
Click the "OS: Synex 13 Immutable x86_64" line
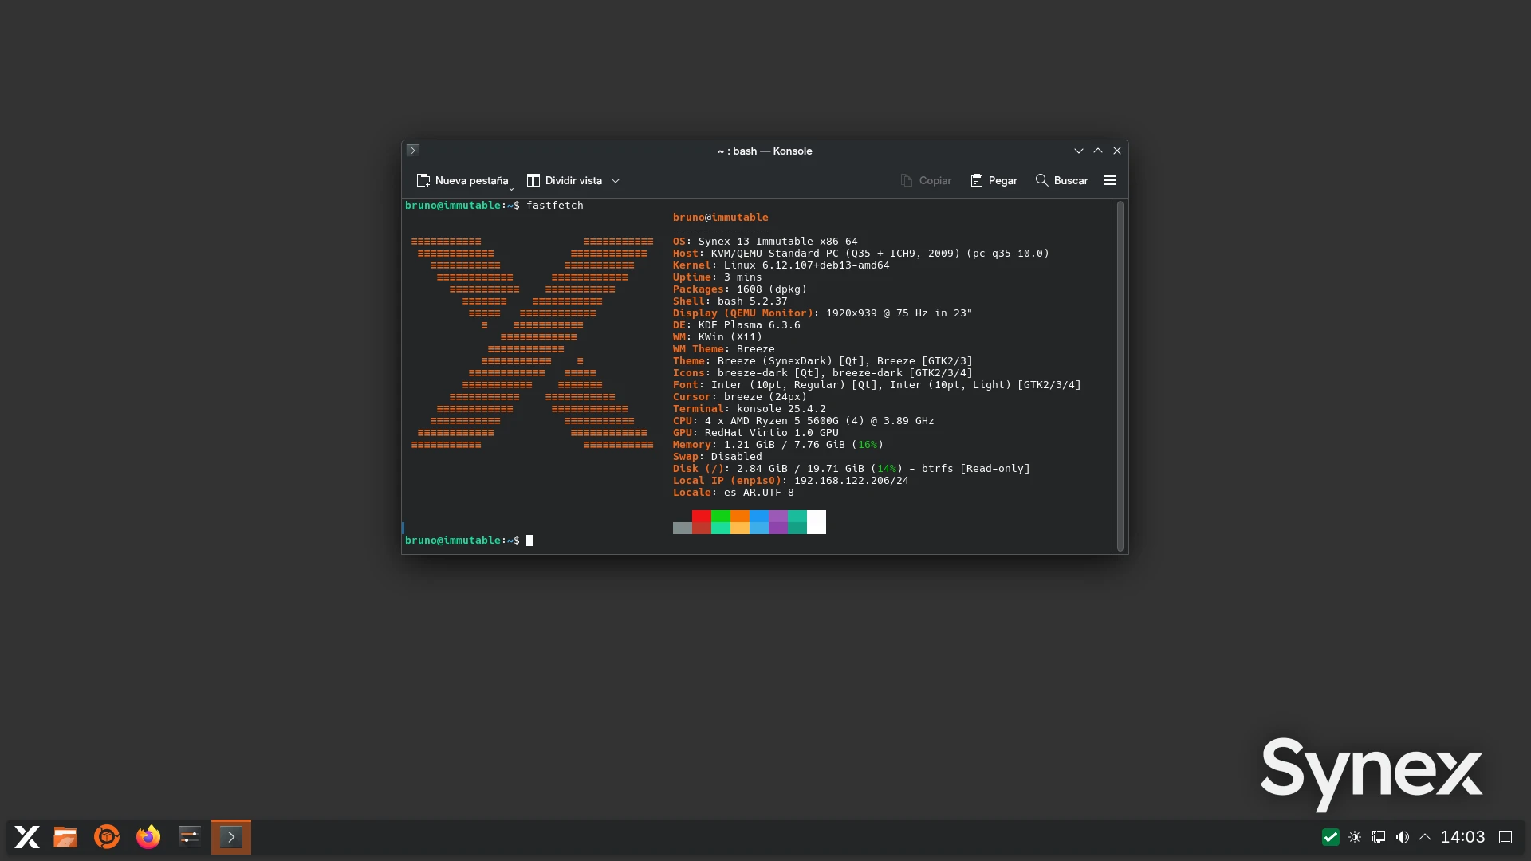pos(765,242)
